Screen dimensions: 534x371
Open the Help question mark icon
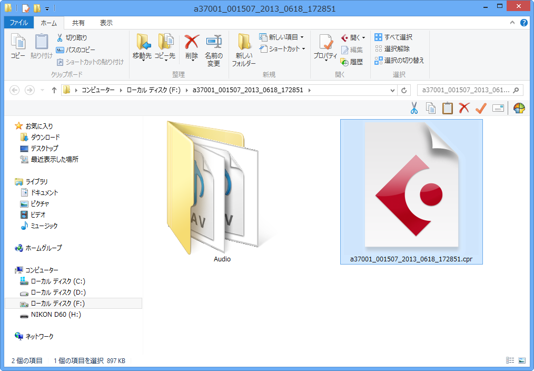pyautogui.click(x=524, y=23)
